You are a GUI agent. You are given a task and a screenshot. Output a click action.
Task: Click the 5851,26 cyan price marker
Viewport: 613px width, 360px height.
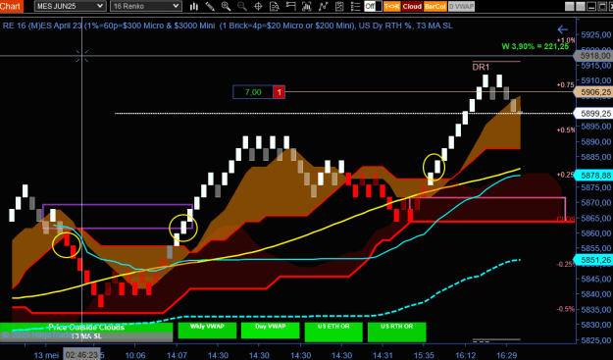(x=593, y=260)
